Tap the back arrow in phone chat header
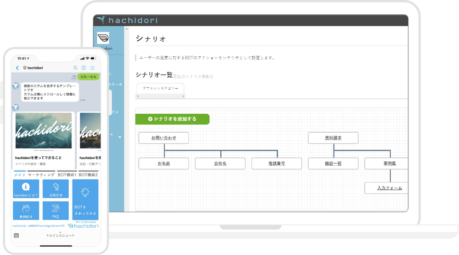The width and height of the screenshot is (459, 255). tap(17, 68)
